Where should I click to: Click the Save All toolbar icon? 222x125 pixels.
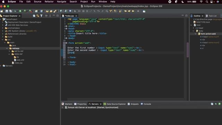[10, 11]
